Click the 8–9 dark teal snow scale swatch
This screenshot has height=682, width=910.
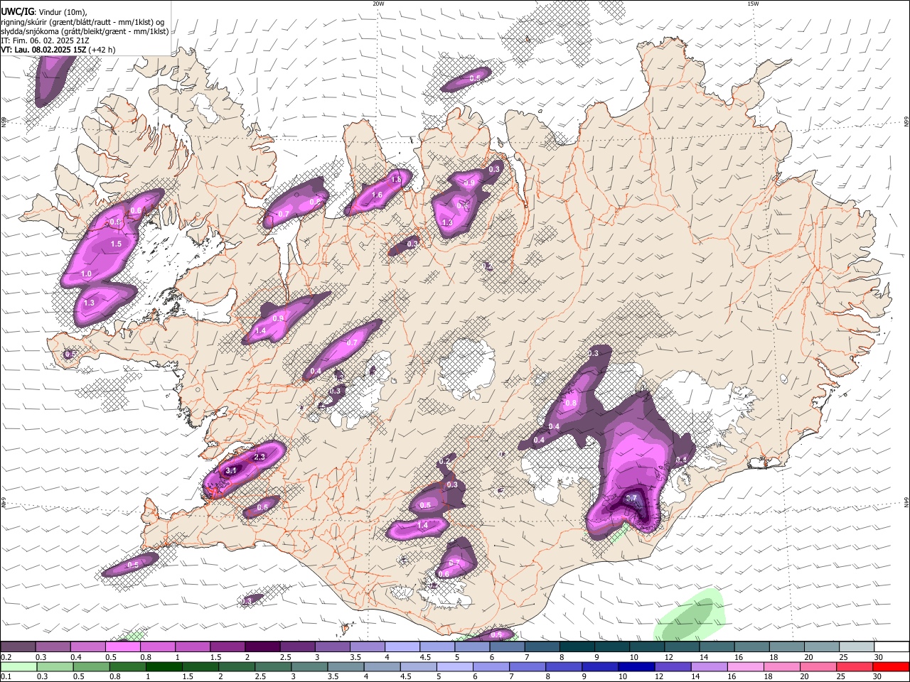[577, 647]
